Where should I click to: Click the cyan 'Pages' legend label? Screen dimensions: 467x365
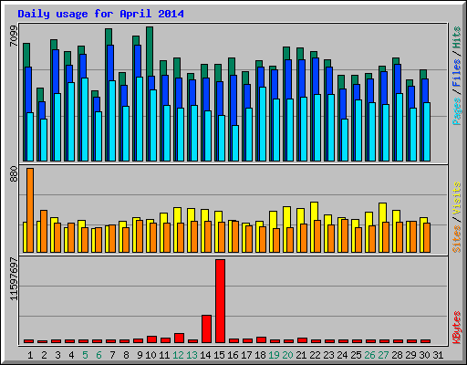click(x=457, y=111)
